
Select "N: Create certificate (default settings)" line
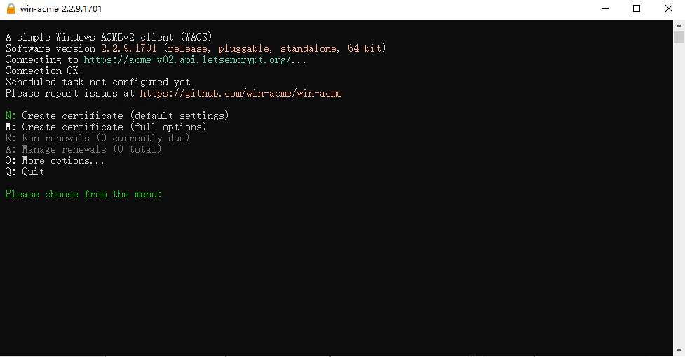coord(117,115)
